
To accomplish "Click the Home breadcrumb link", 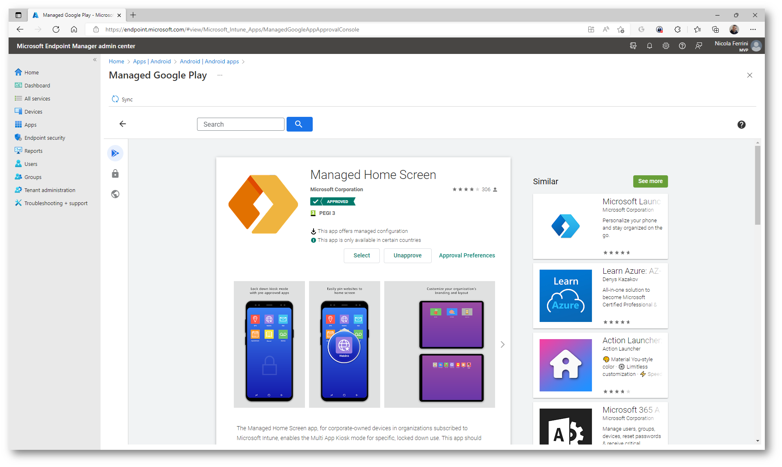I will (x=117, y=61).
